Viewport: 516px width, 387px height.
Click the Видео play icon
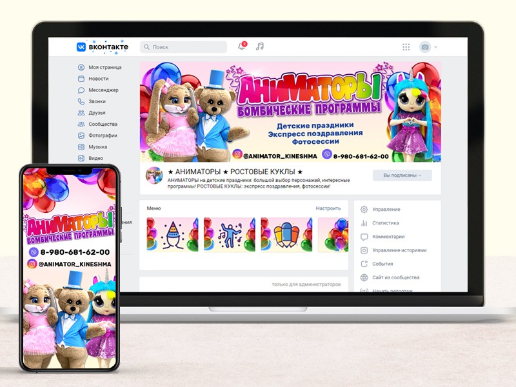tap(81, 158)
